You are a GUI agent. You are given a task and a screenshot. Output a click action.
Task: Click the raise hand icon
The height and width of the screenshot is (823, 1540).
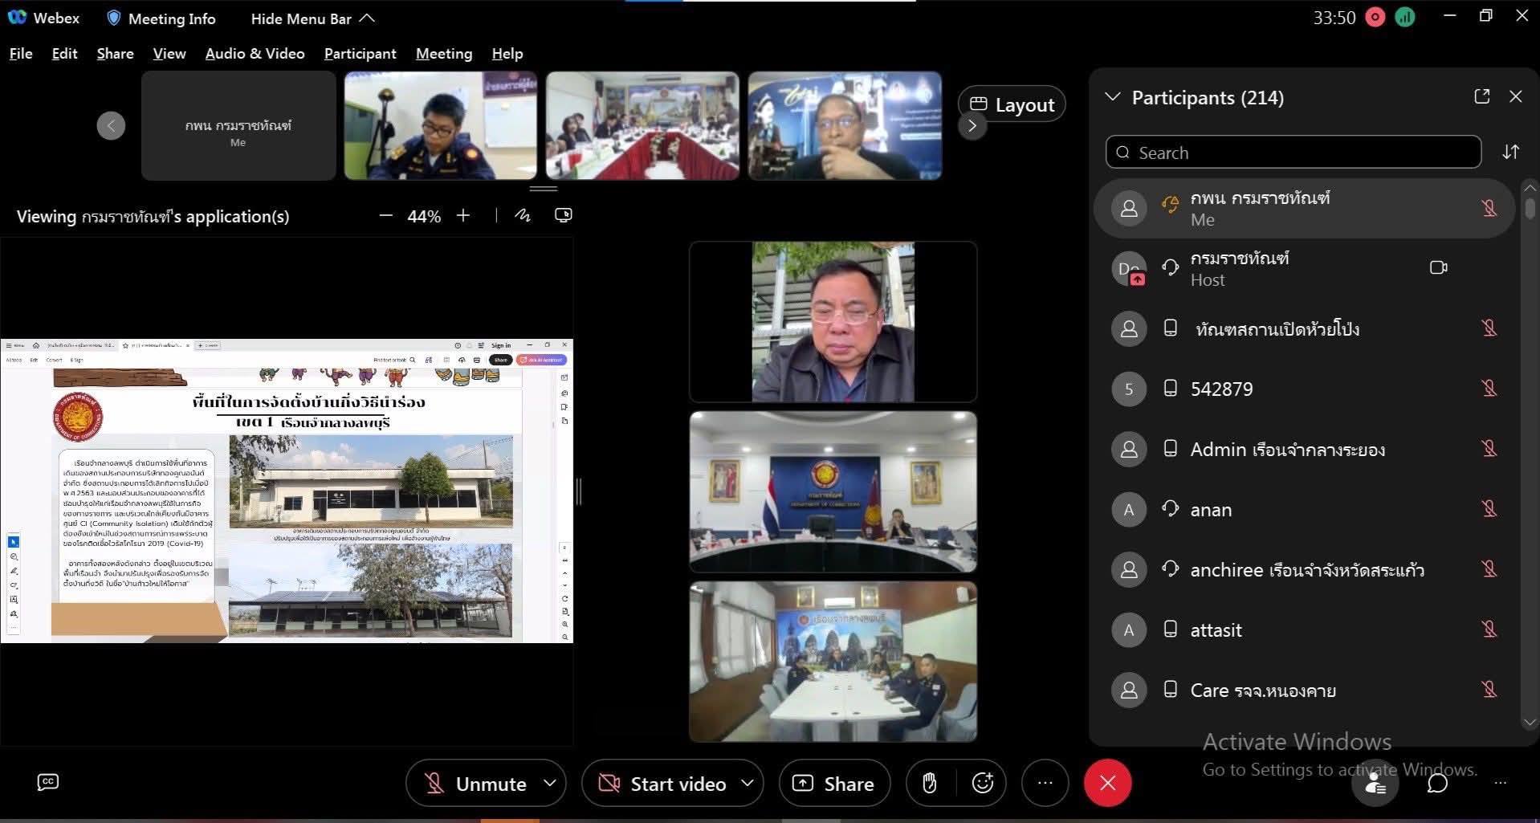point(929,783)
